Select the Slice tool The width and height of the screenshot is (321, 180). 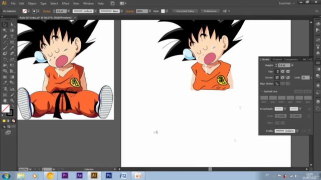pyautogui.click(x=12, y=95)
